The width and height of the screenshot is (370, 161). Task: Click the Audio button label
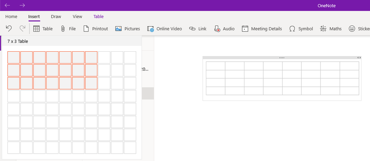229,29
